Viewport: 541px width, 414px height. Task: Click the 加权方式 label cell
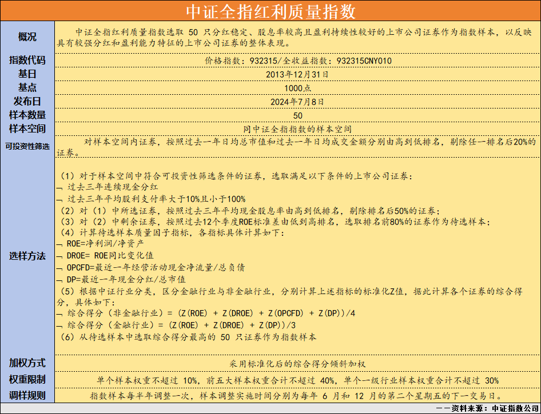pos(27,363)
